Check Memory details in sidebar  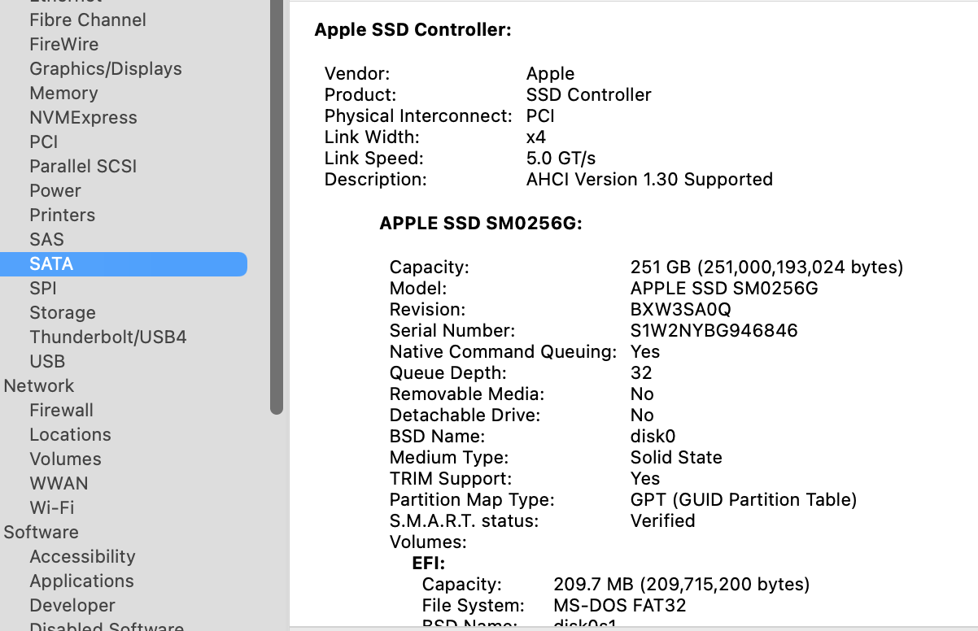click(63, 93)
